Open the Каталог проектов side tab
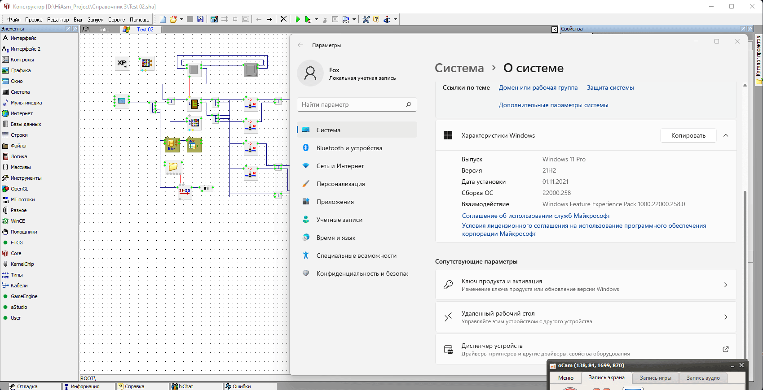Screen dimensions: 763x390 [759, 61]
